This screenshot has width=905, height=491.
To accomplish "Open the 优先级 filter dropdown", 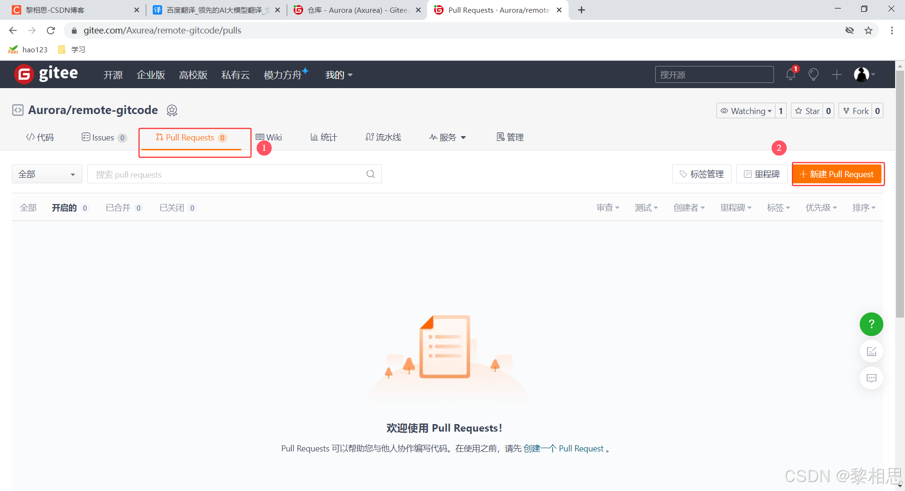I will tap(821, 208).
